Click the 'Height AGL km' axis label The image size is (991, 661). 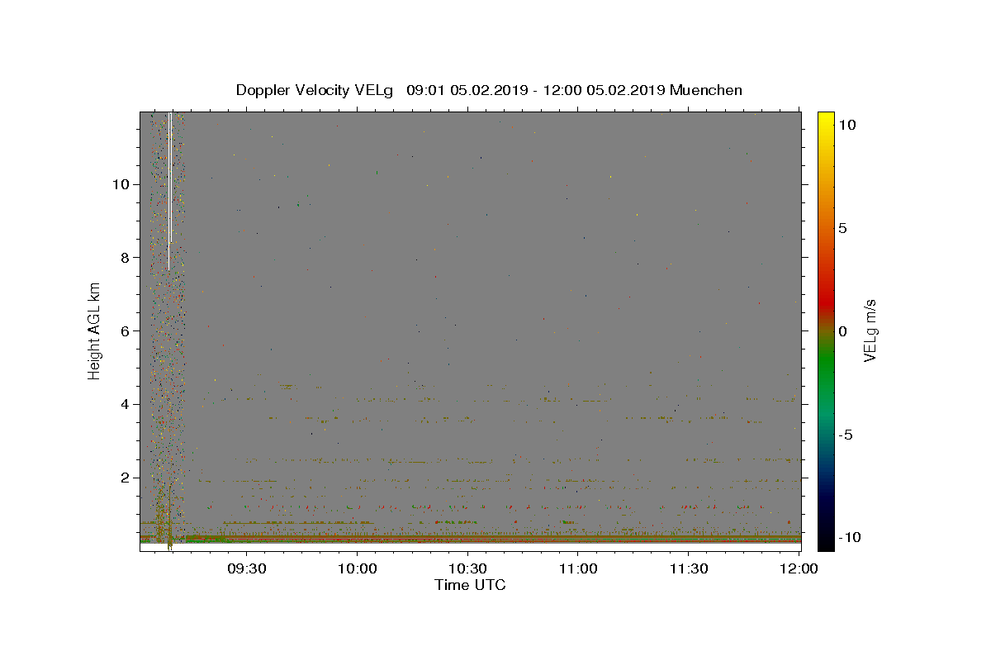click(94, 330)
